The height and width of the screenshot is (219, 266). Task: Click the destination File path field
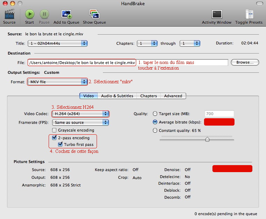pyautogui.click(x=82, y=63)
